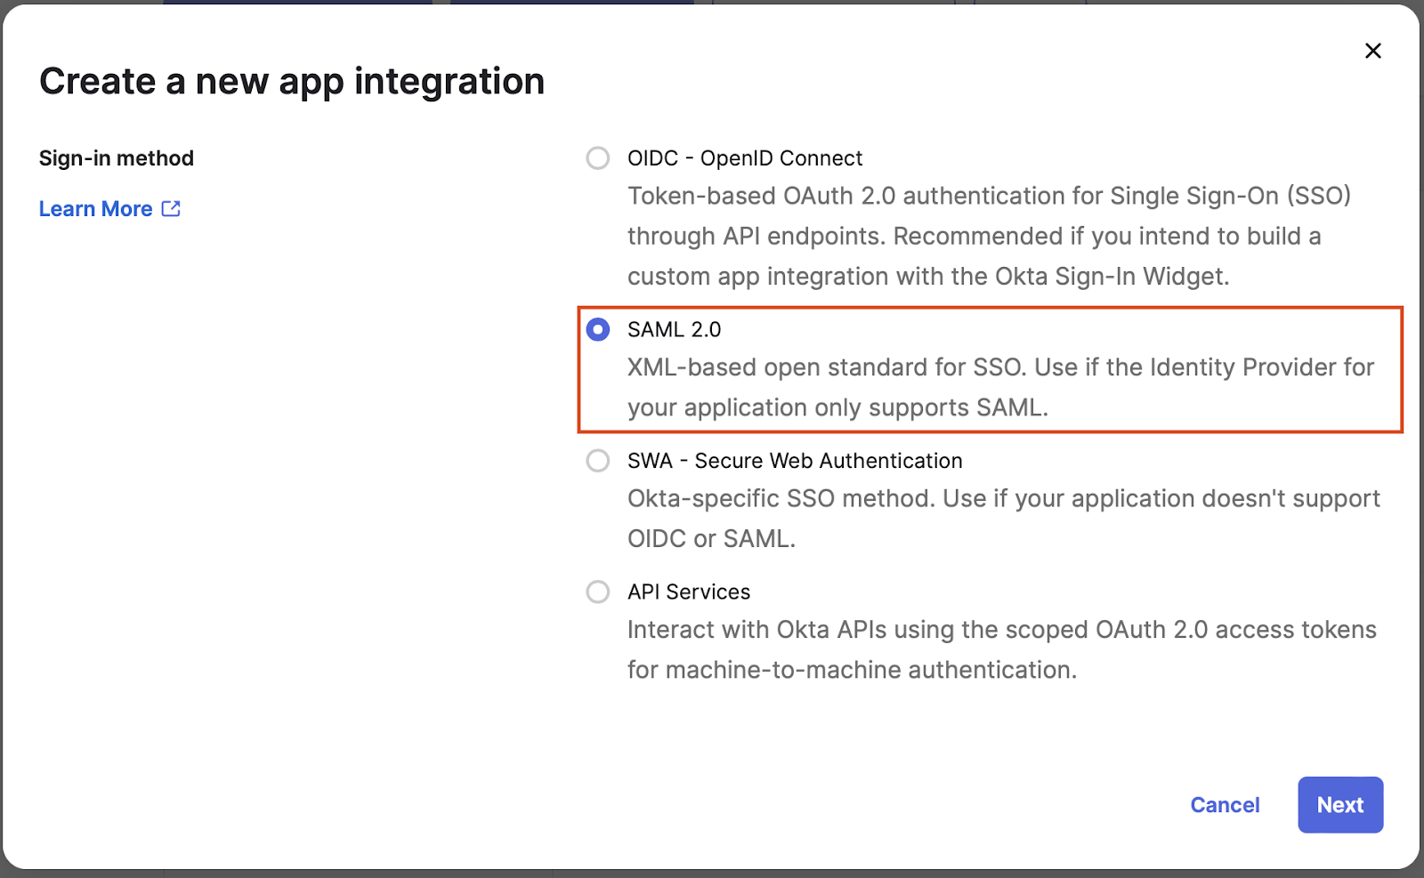This screenshot has width=1424, height=878.
Task: Click the Create a new app integration heading
Action: pos(292,82)
